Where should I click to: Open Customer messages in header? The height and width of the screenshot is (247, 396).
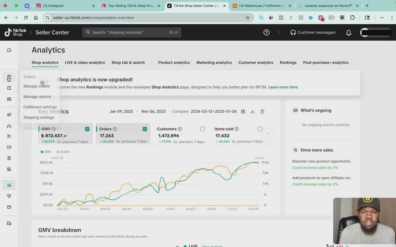click(312, 32)
